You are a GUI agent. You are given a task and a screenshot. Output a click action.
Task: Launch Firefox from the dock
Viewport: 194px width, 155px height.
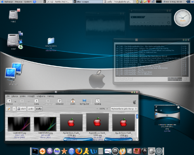coord(79,151)
